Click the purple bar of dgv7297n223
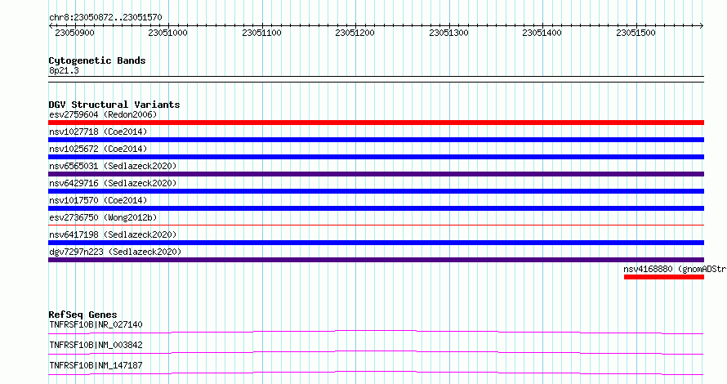The image size is (727, 384). (376, 260)
